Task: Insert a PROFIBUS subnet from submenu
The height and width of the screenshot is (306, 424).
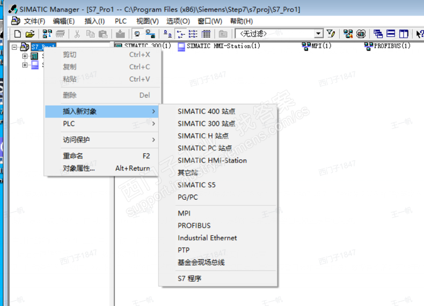Action: (x=218, y=225)
